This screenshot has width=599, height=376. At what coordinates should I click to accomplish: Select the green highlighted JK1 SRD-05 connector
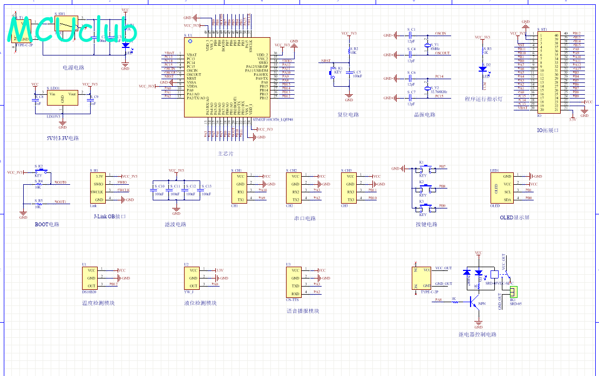513,292
